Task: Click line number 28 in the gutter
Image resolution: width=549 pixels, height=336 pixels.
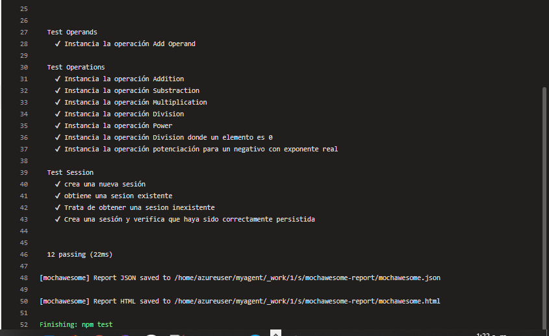Action: [x=24, y=44]
